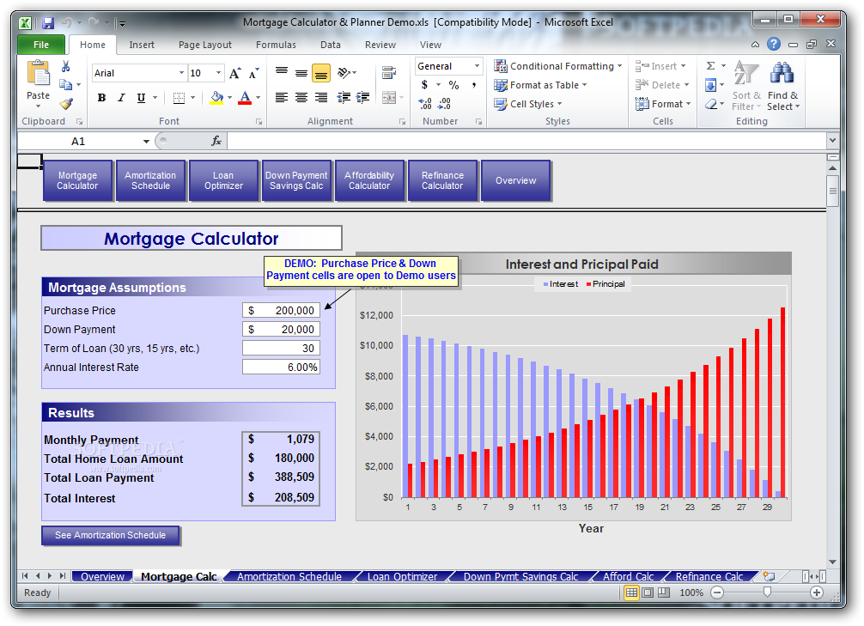
Task: Click the AutoSum sigma icon
Action: coord(711,66)
